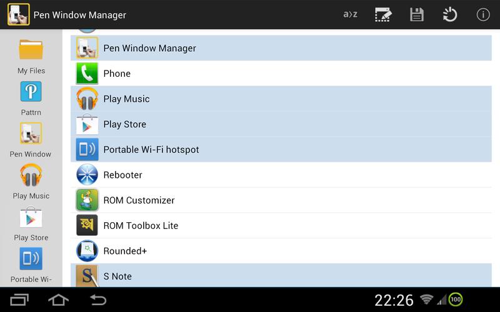Image resolution: width=500 pixels, height=312 pixels.
Task: Open the info icon in the action bar
Action: (x=482, y=14)
